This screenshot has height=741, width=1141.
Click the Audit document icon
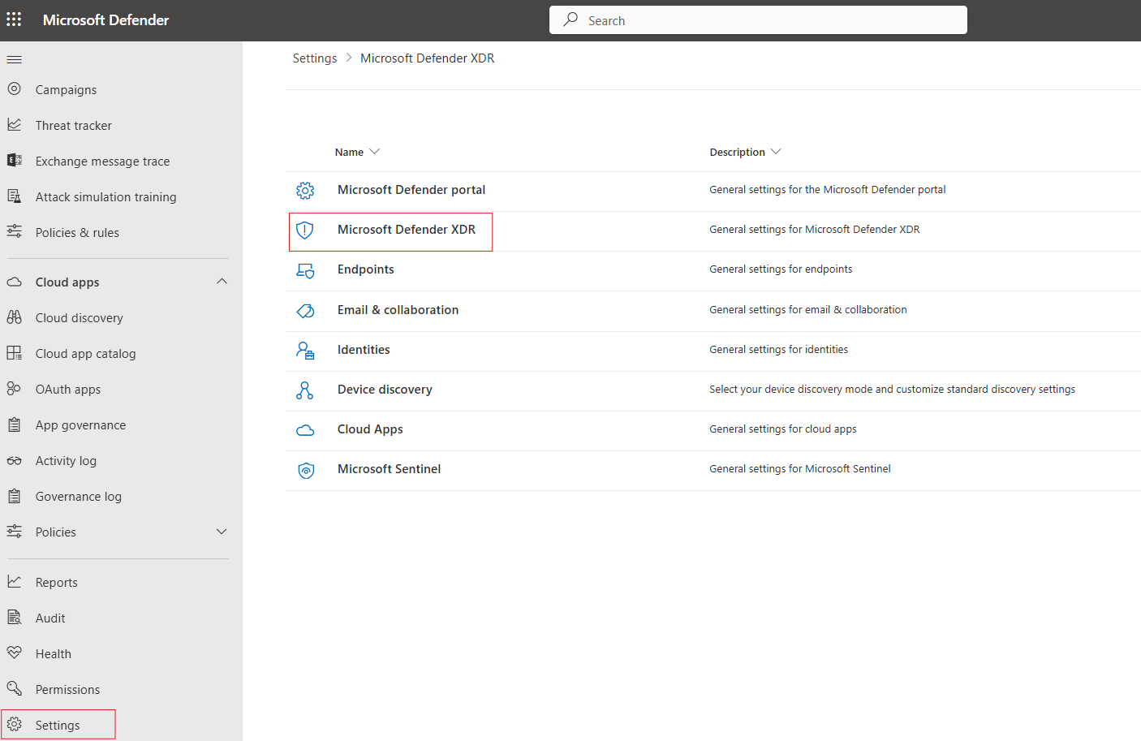(14, 618)
